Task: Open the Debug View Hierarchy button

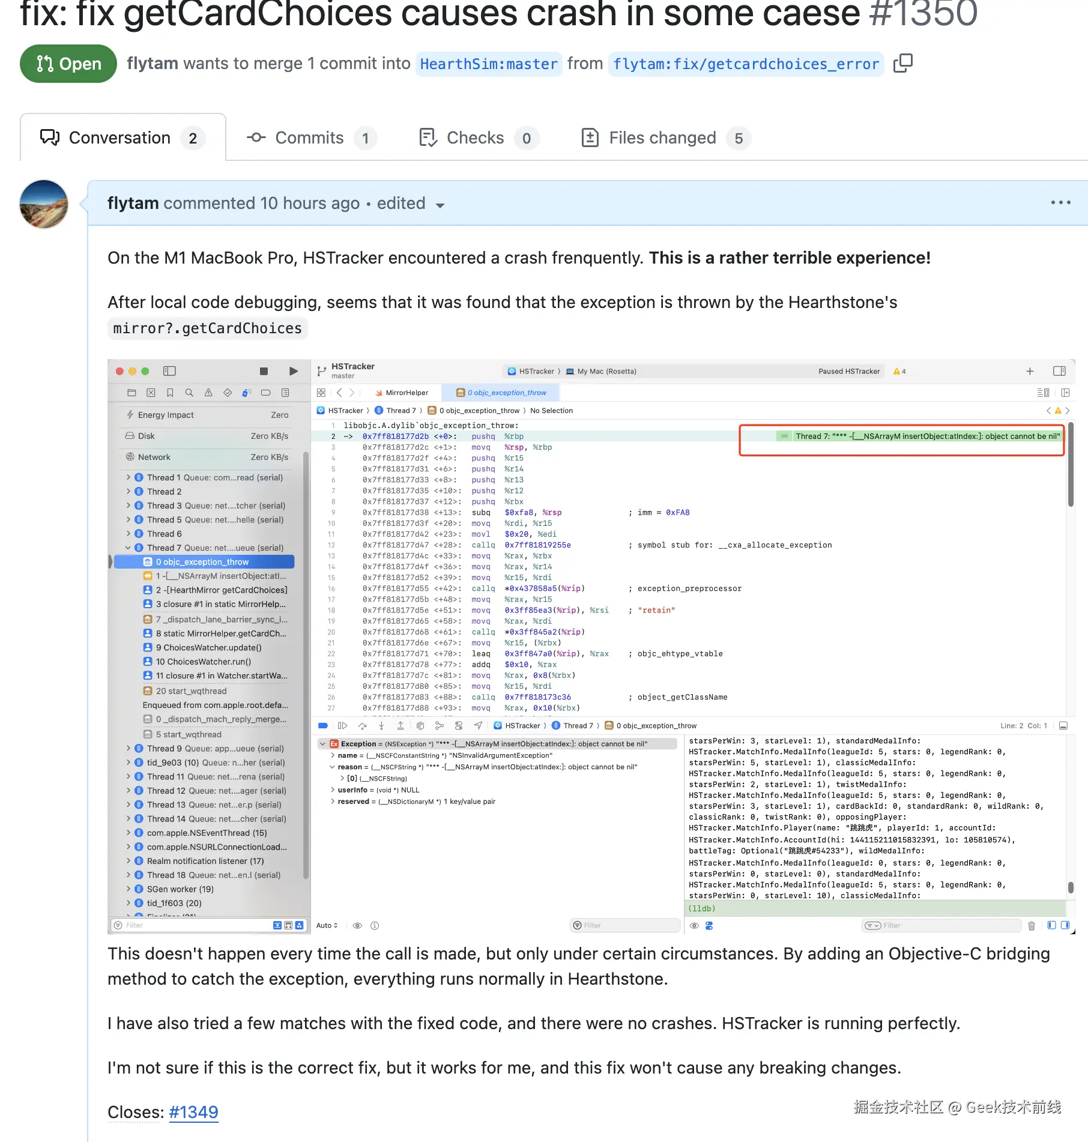Action: pyautogui.click(x=420, y=725)
